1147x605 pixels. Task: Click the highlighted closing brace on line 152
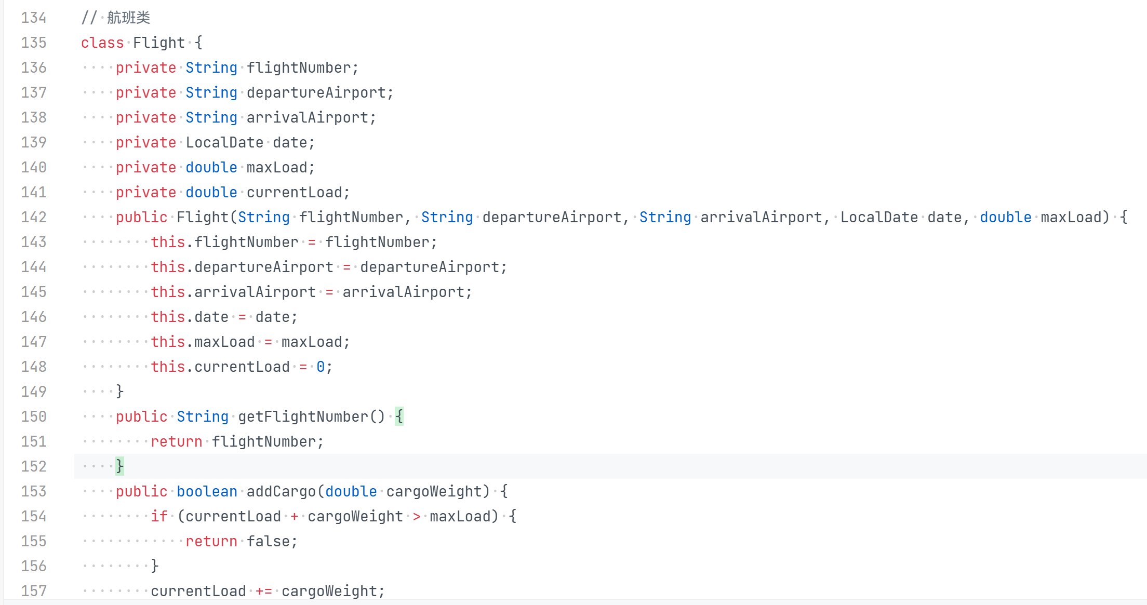click(120, 466)
